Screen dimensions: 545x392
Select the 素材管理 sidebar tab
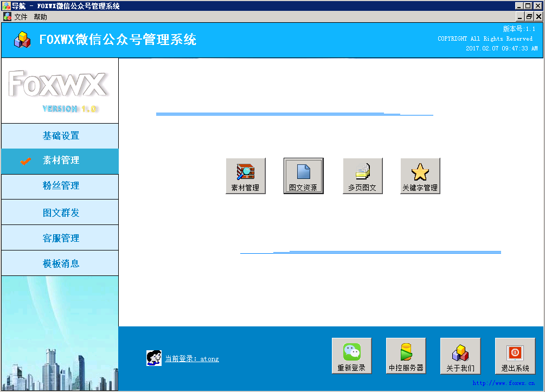60,161
